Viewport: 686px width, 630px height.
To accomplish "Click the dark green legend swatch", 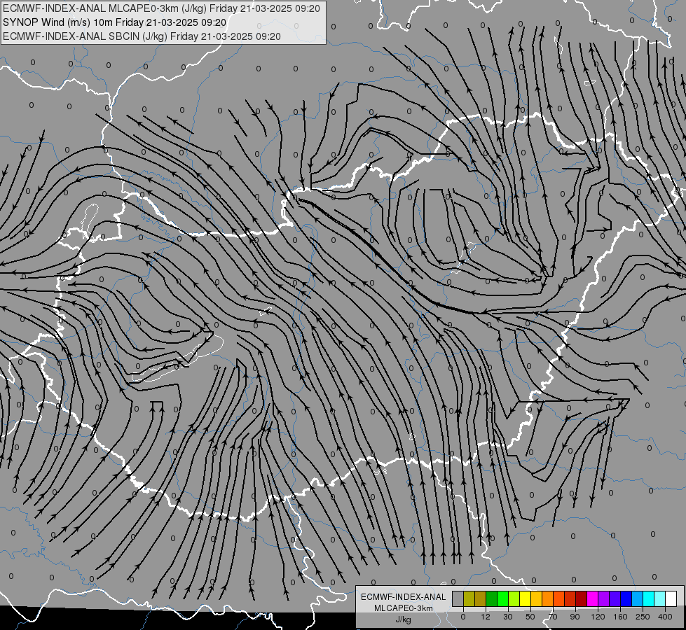I will tap(492, 598).
